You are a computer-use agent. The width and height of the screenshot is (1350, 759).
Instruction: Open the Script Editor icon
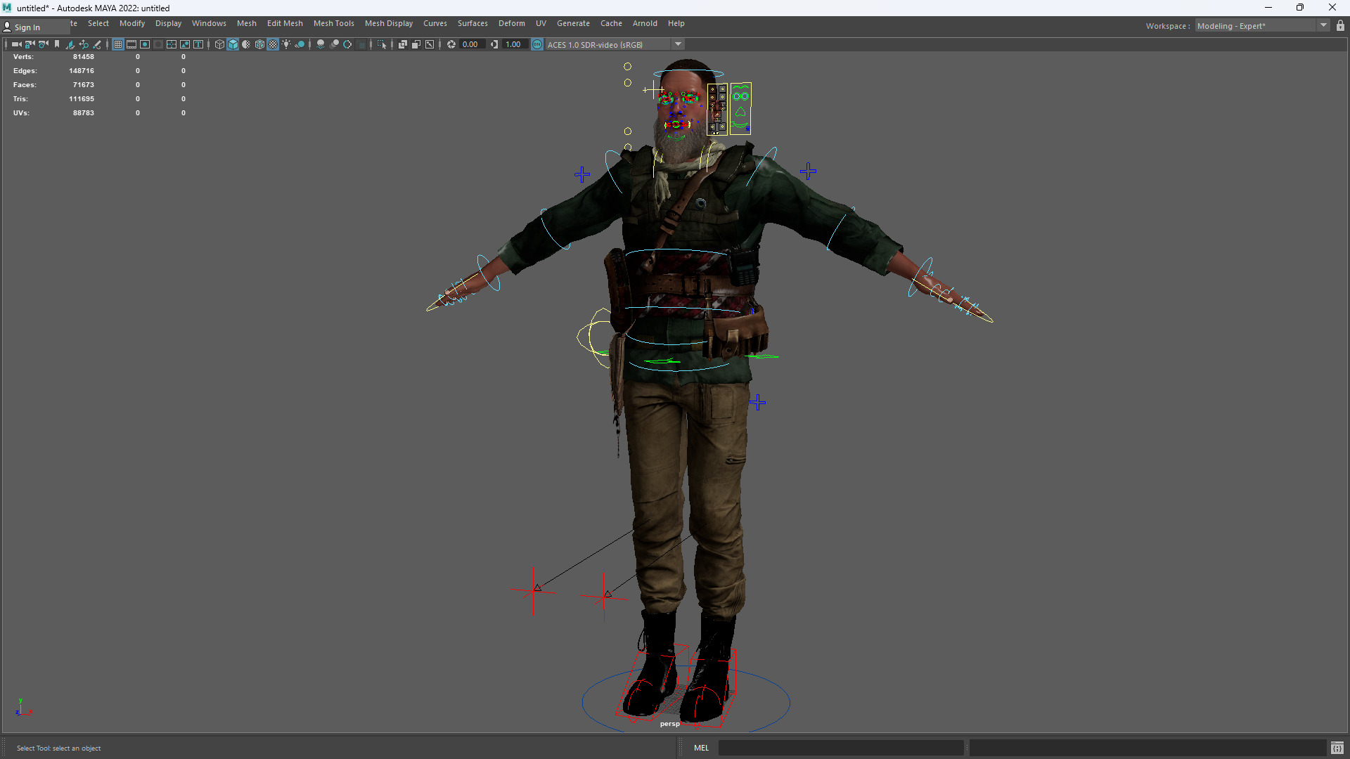1337,748
